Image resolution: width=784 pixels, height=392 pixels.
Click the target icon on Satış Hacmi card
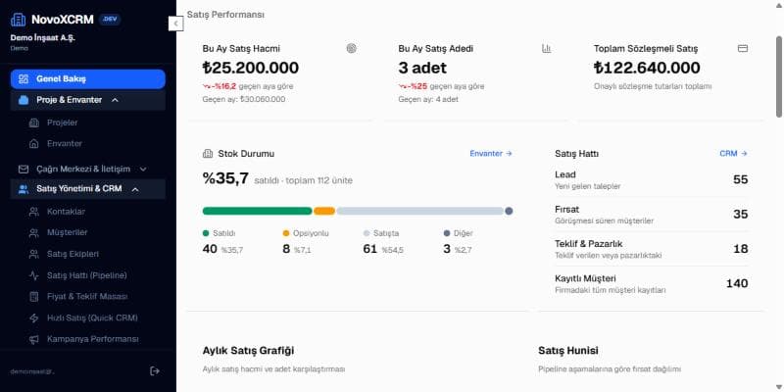(x=352, y=48)
